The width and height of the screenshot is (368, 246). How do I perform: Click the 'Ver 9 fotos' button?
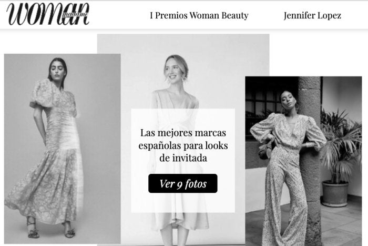[183, 183]
